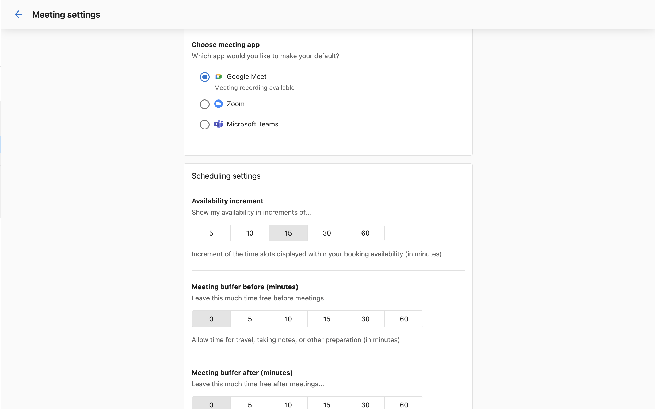This screenshot has width=655, height=409.
Task: Click the Meeting settings title text
Action: pos(66,14)
